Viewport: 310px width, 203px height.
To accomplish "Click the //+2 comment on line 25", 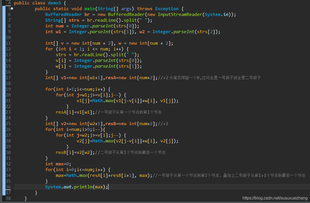I will pyautogui.click(x=163, y=124).
